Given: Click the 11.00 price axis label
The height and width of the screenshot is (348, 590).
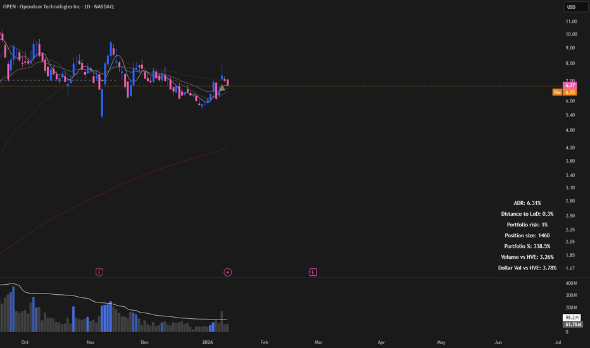Looking at the screenshot, I should pyautogui.click(x=571, y=22).
